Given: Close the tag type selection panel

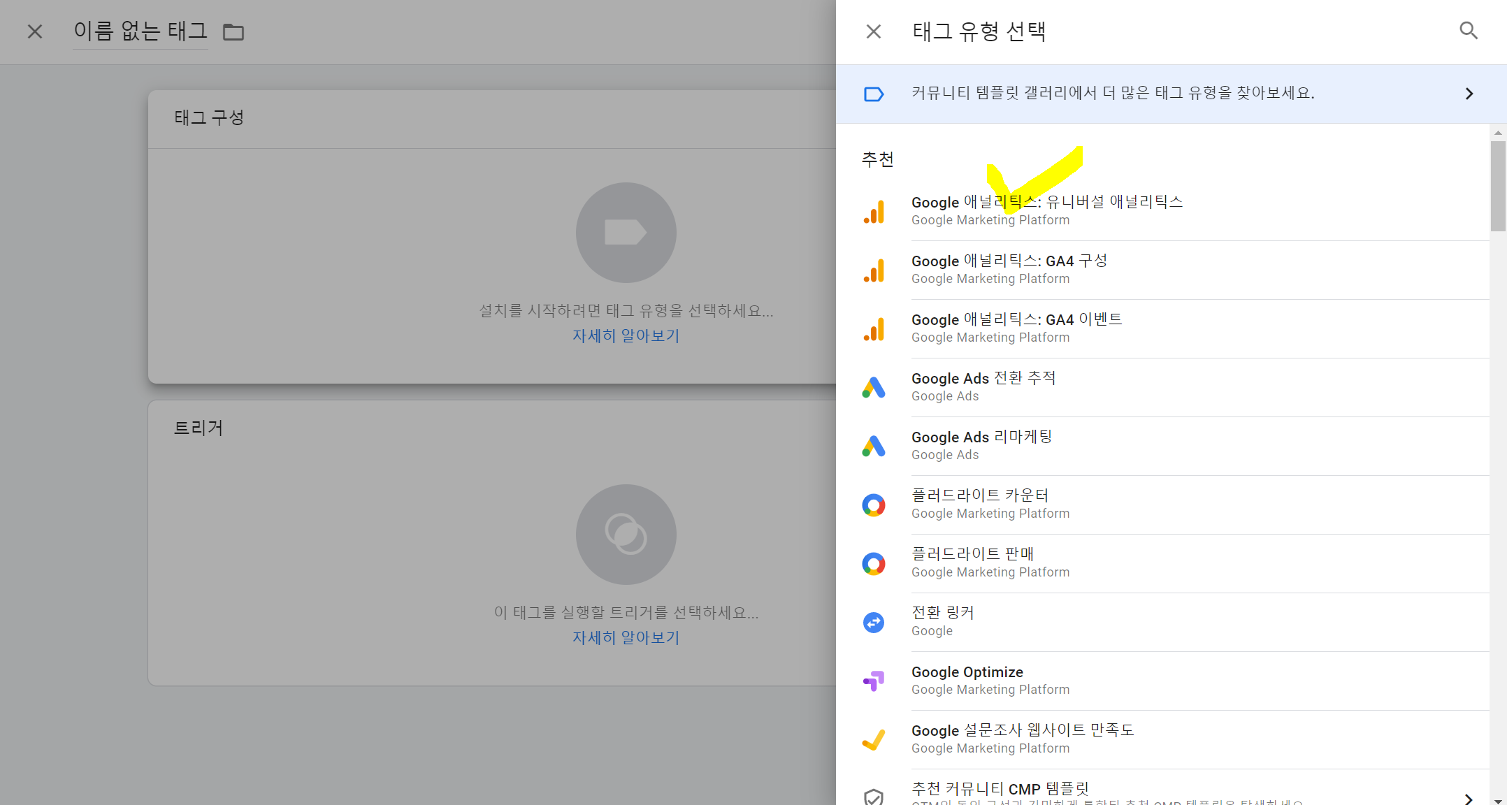Looking at the screenshot, I should tap(873, 31).
